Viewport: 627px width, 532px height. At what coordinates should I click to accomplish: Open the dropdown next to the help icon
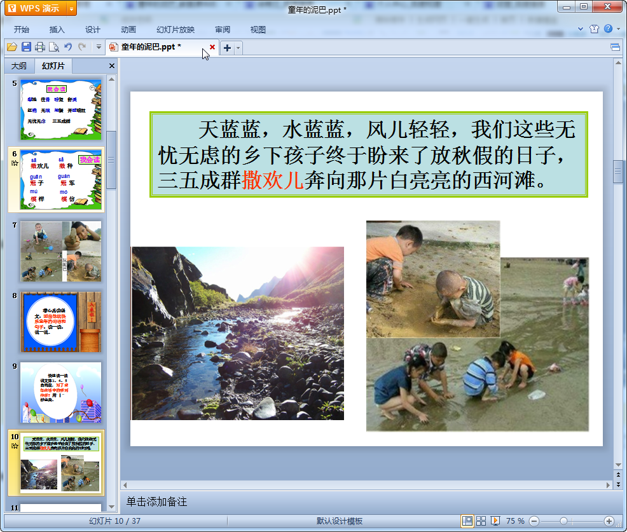click(x=618, y=29)
